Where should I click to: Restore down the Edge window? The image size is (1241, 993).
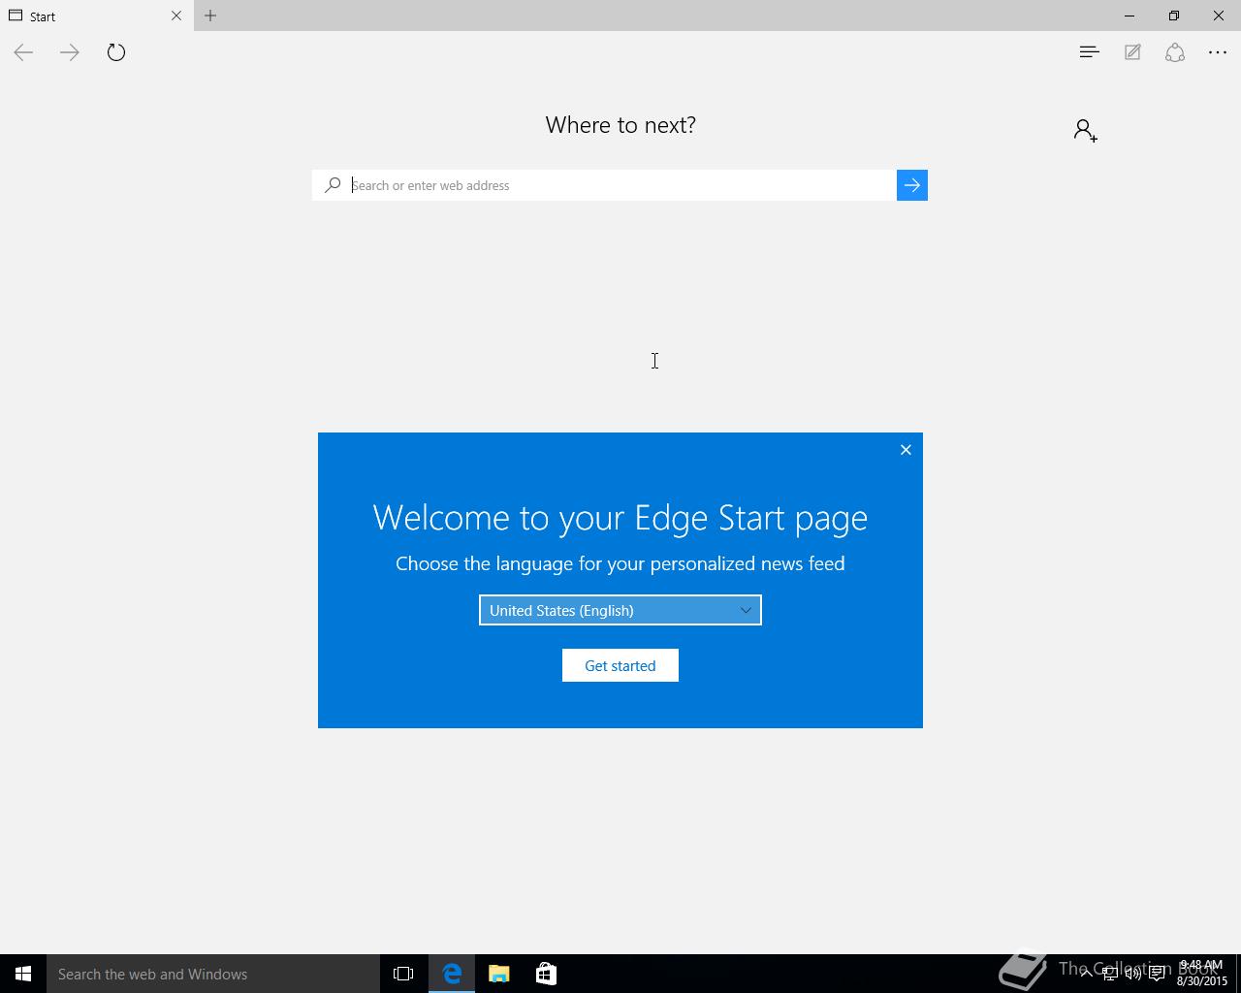1174,16
